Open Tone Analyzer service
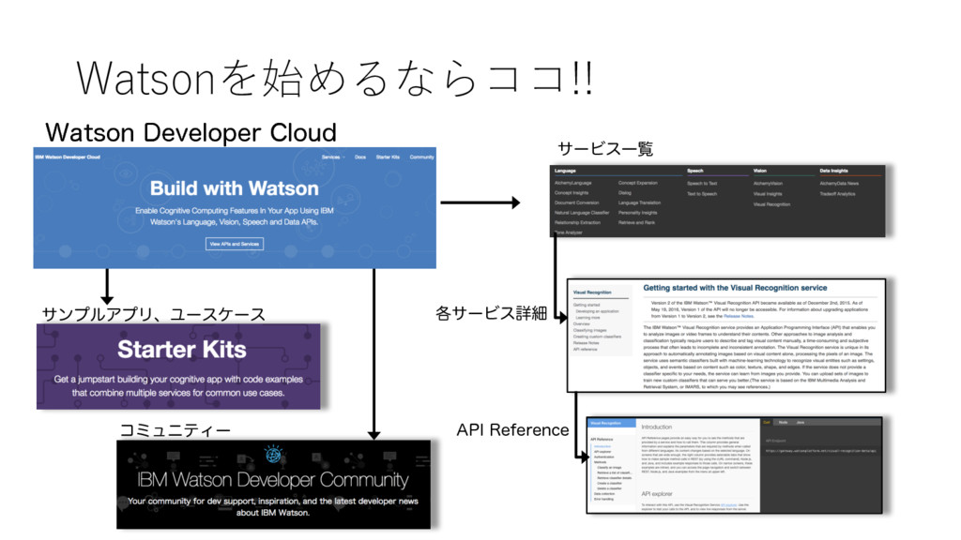Viewport: 961px width, 540px height. (569, 232)
